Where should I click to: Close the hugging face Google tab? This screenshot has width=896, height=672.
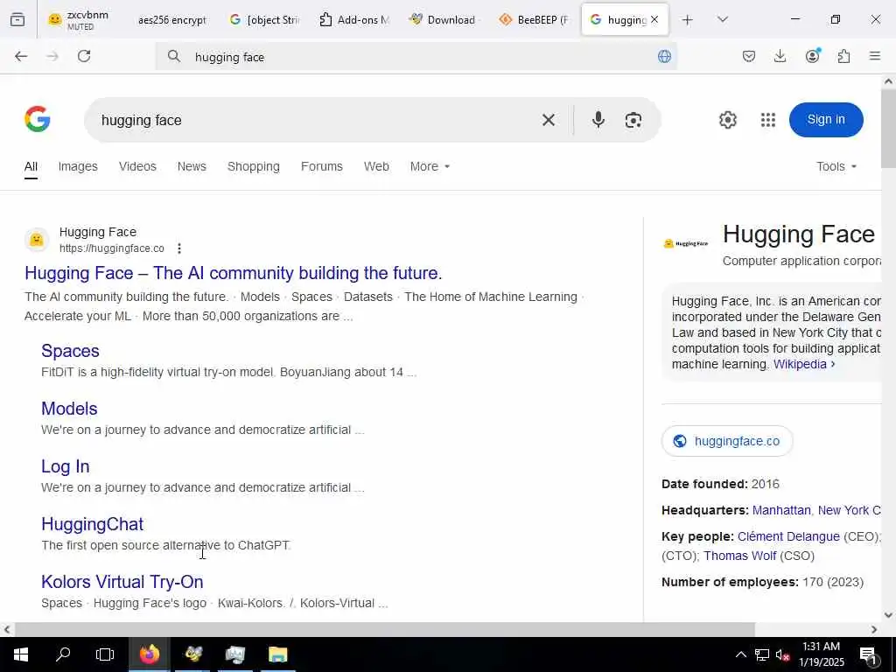[654, 19]
